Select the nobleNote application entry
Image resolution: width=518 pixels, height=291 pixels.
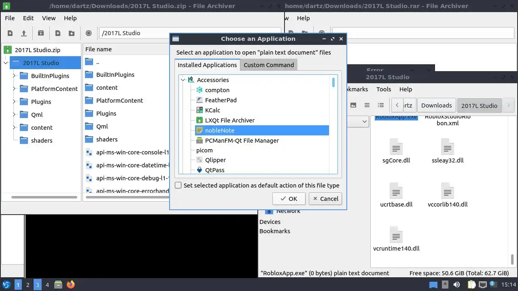[x=262, y=130]
